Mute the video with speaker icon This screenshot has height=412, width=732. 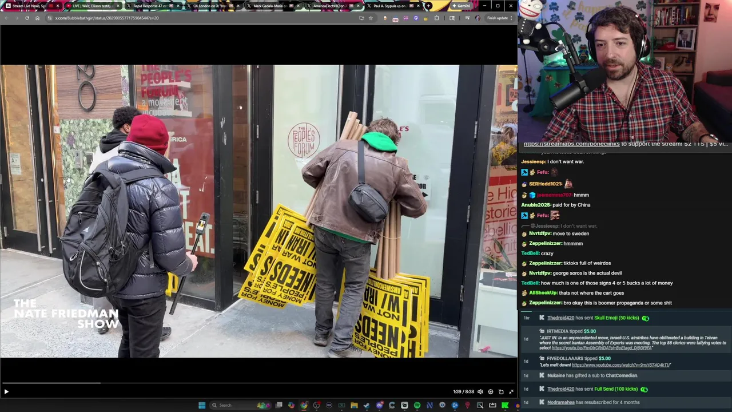pyautogui.click(x=480, y=391)
